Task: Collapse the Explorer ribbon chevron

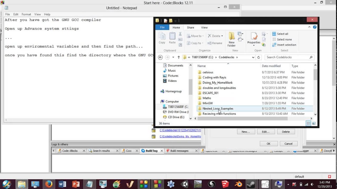Action: tap(309, 27)
